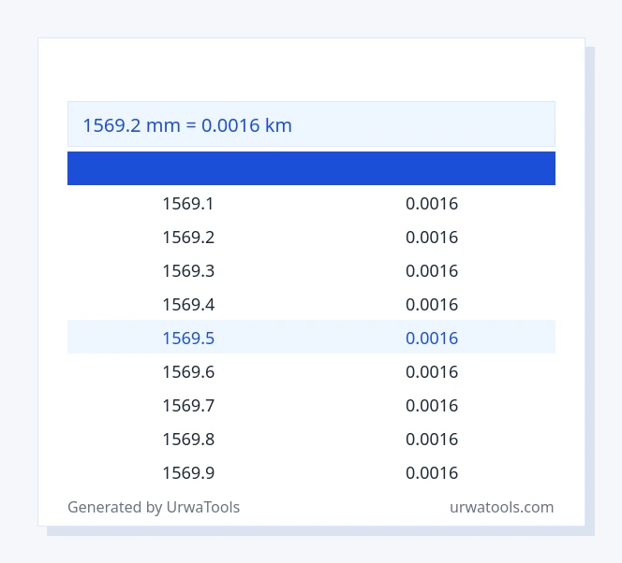
Task: Click the highlighted 0.0016 beside 1569.5
Action: (432, 339)
